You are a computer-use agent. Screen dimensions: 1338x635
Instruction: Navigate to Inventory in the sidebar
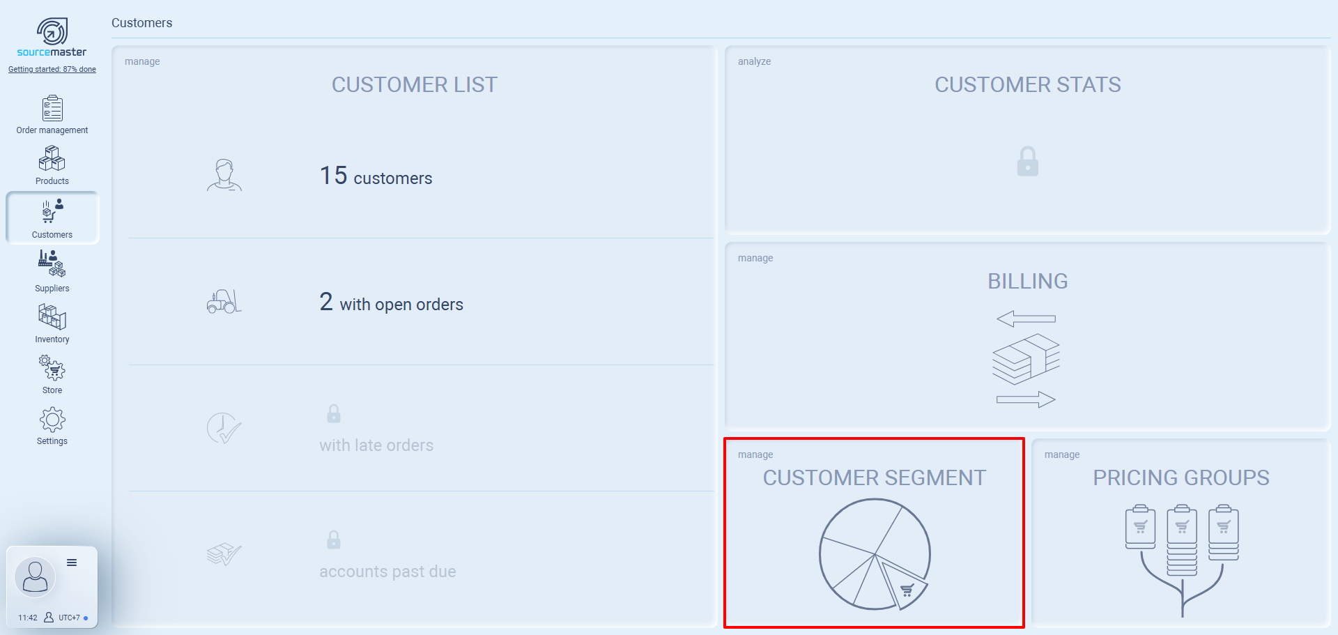52,323
